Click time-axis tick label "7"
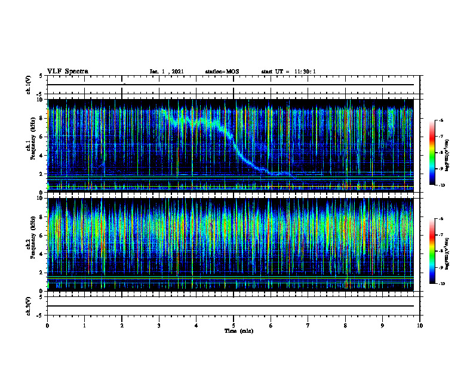This screenshot has height=365, width=473. point(308,326)
